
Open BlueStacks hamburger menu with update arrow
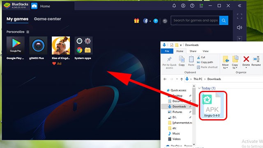coord(201,6)
